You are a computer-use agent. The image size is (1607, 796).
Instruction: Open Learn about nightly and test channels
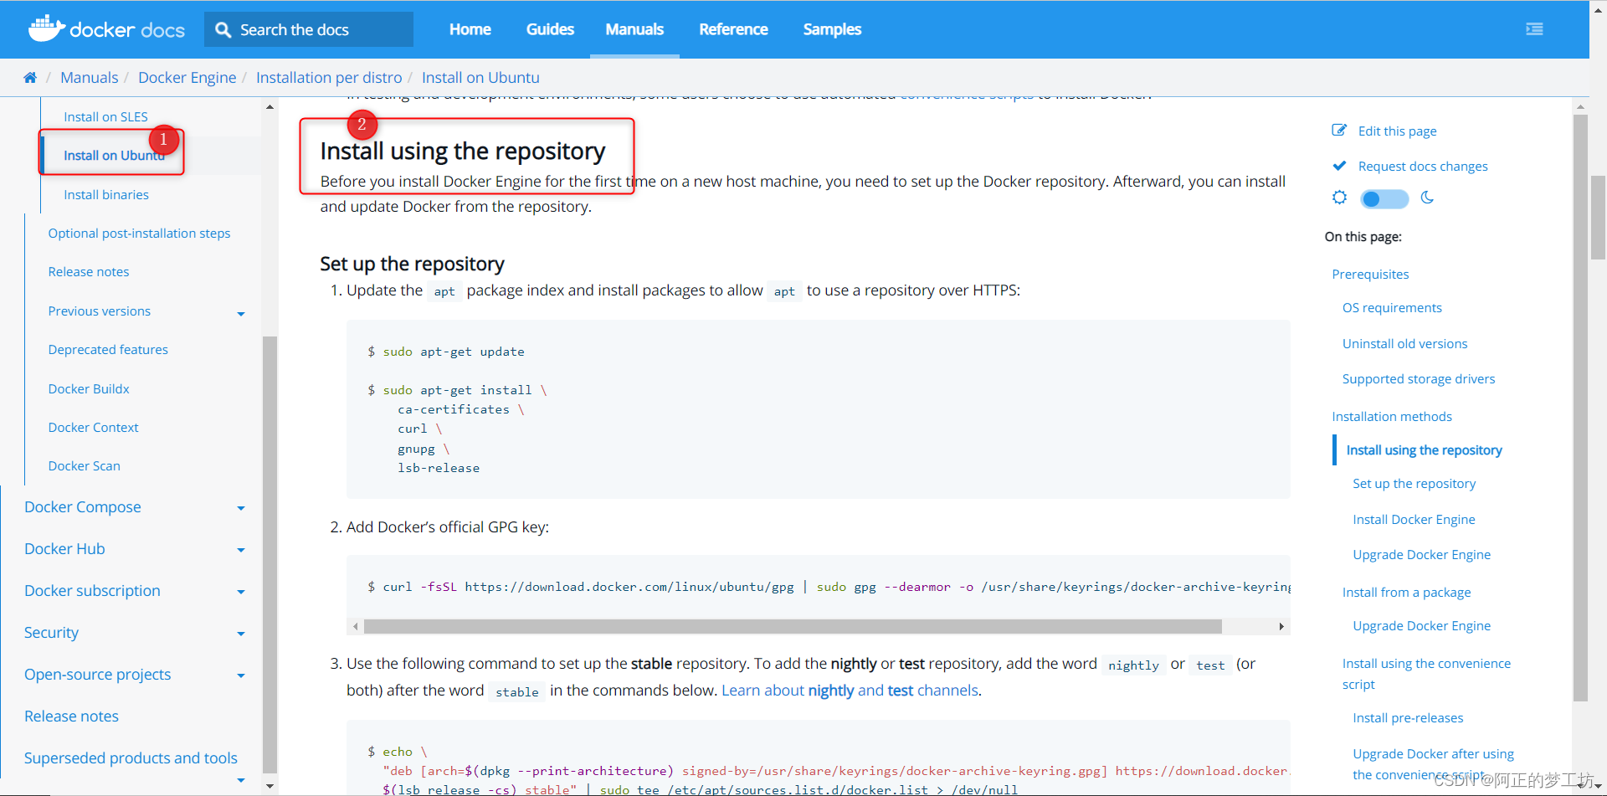850,691
